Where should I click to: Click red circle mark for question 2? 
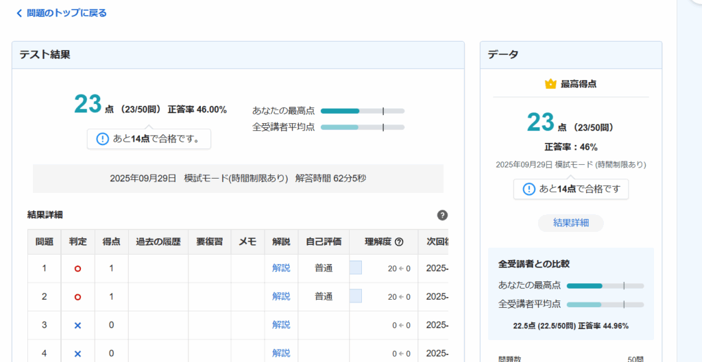(x=77, y=297)
